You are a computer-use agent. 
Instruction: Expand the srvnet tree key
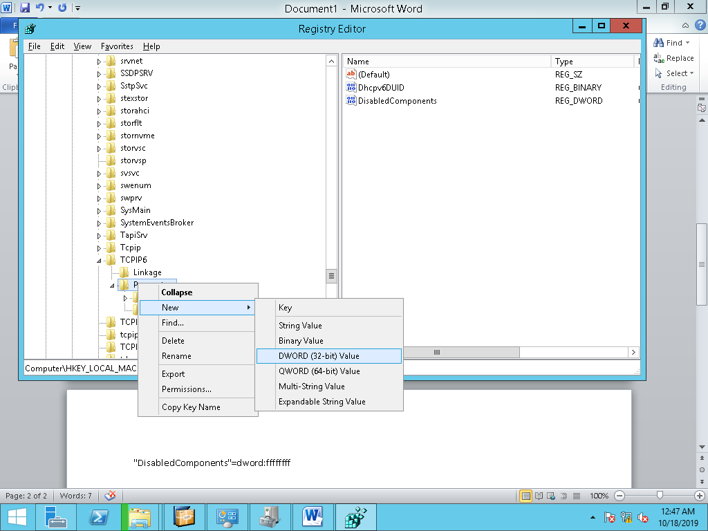tap(99, 62)
